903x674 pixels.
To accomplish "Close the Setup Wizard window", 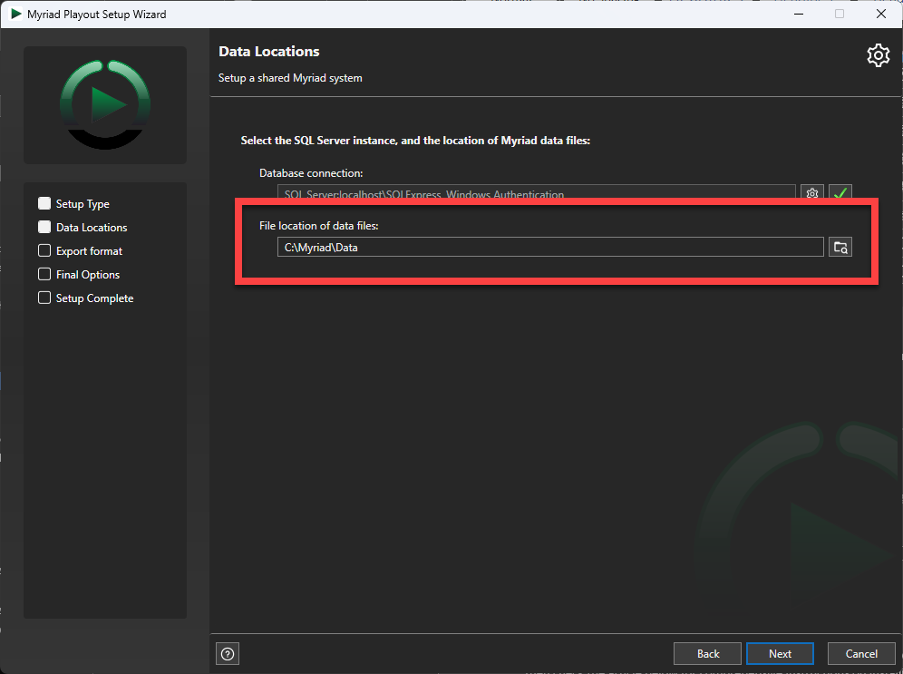I will (881, 14).
